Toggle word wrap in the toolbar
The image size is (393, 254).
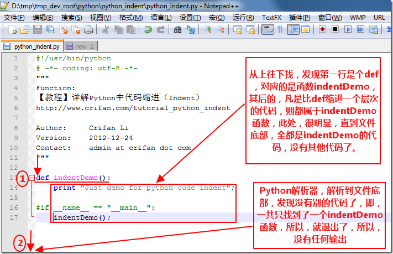coord(268,29)
